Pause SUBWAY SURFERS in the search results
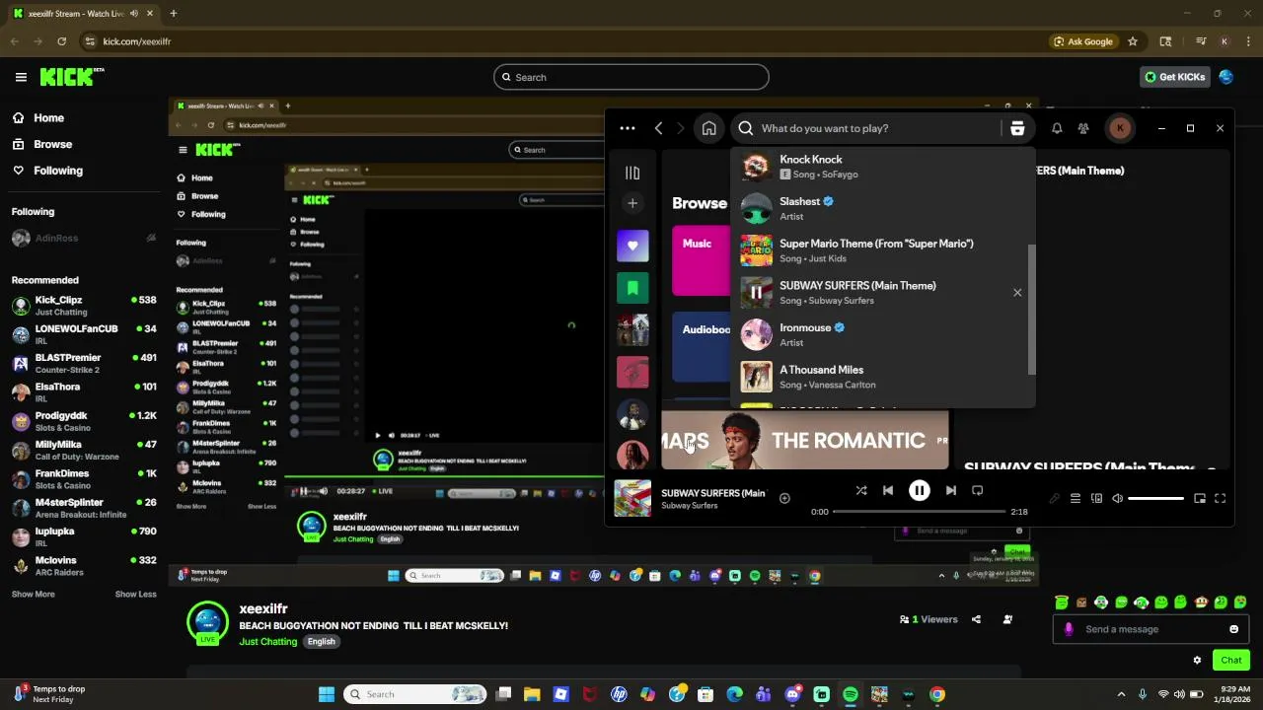The width and height of the screenshot is (1263, 710). [x=757, y=292]
